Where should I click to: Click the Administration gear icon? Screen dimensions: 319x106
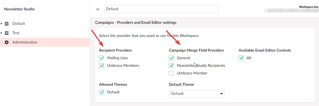(7, 42)
